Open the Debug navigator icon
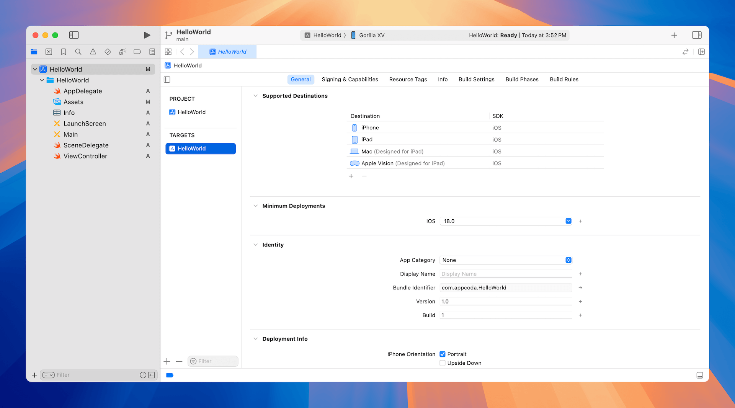735x408 pixels. pyautogui.click(x=122, y=52)
